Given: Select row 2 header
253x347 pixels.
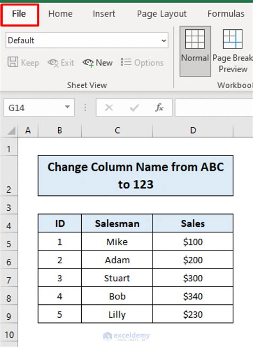Looking at the screenshot, I should (x=9, y=176).
